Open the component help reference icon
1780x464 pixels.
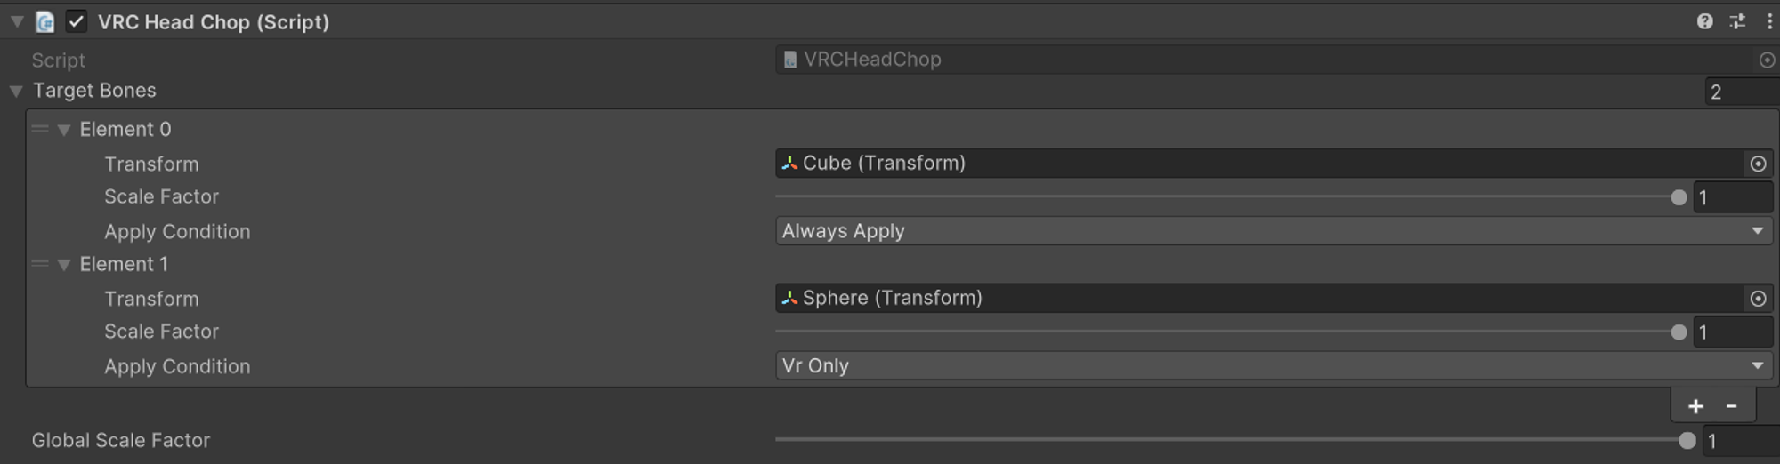1704,21
